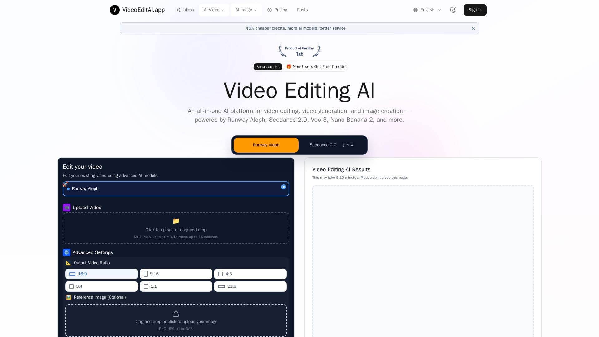599x337 pixels.
Task: Click the upload arrow icon for reference image
Action: coord(176,314)
